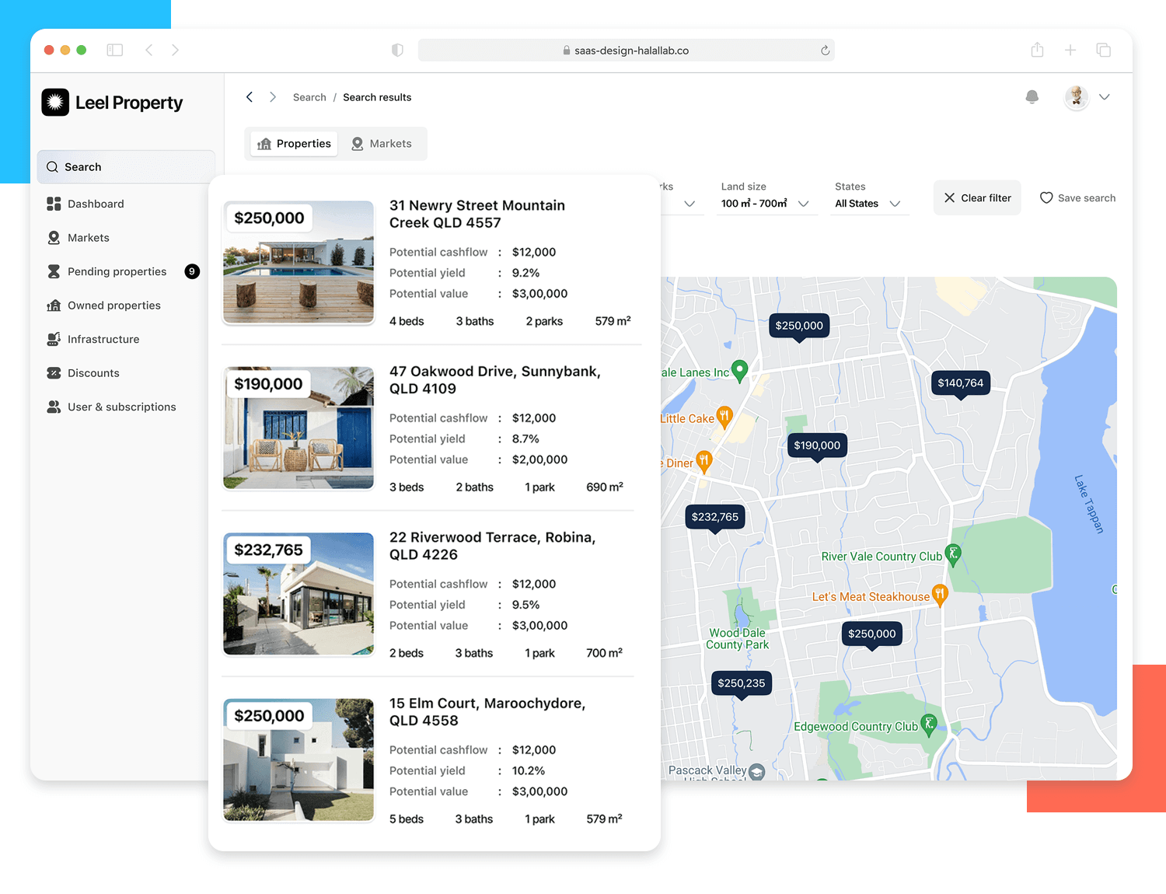Click the Search field in sidebar
The image size is (1166, 894).
click(126, 167)
